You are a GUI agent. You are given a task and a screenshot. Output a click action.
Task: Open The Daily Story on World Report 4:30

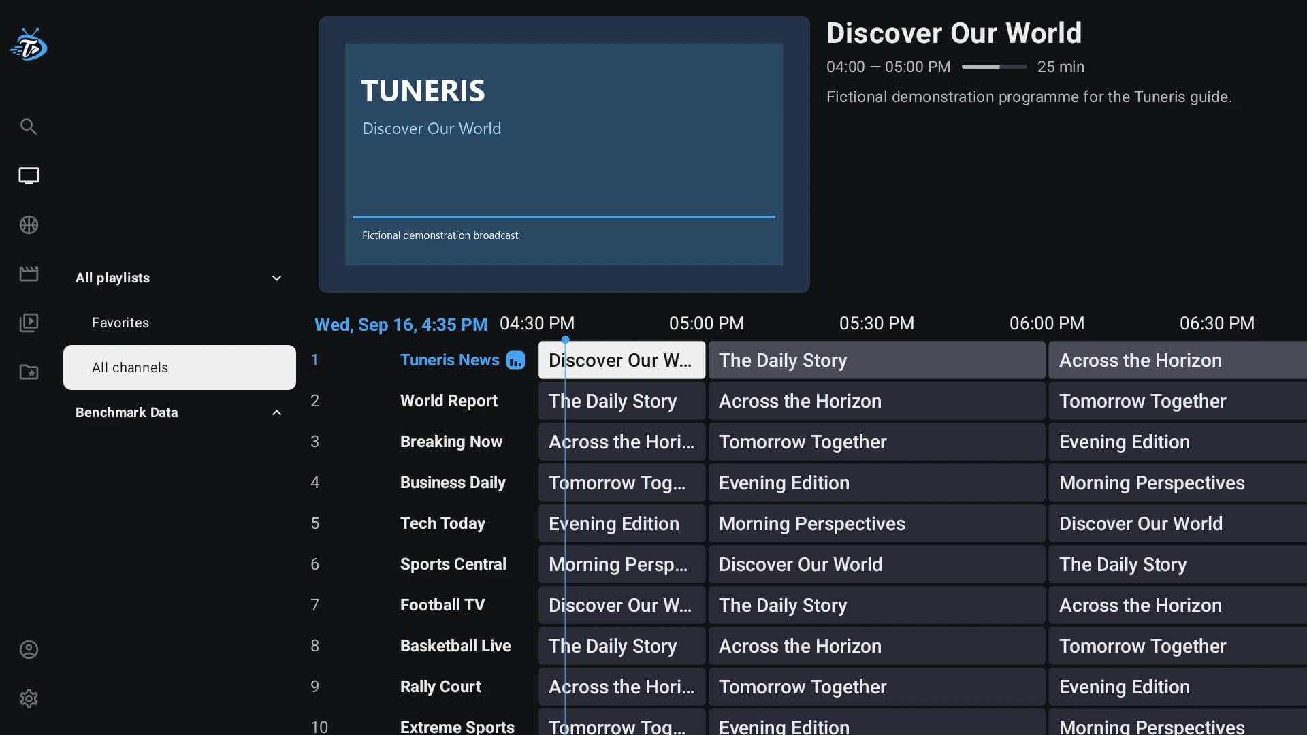click(622, 401)
